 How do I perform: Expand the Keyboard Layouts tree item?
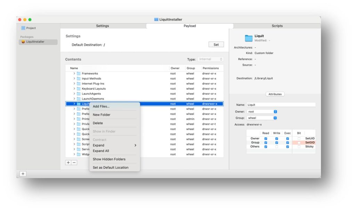pyautogui.click(x=74, y=88)
